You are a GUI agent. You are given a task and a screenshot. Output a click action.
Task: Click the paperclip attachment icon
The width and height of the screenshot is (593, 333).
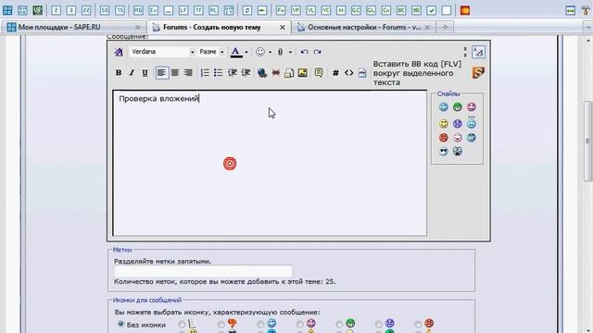click(281, 52)
